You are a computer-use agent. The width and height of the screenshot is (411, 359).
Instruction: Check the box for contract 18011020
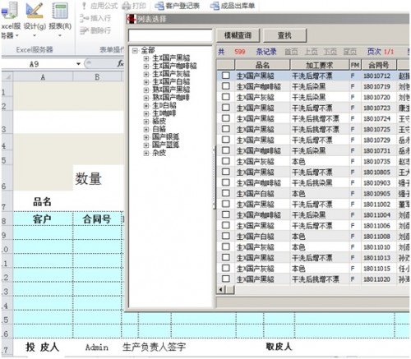pyautogui.click(x=226, y=278)
